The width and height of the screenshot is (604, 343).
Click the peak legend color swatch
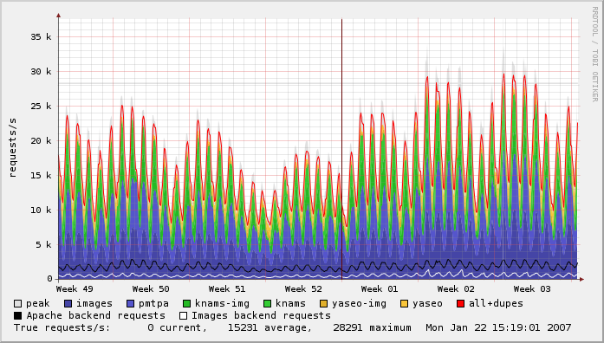point(17,304)
